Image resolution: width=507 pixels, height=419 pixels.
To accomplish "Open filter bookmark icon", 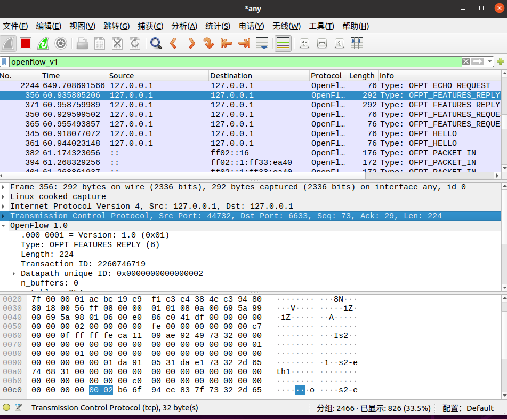I will point(4,61).
